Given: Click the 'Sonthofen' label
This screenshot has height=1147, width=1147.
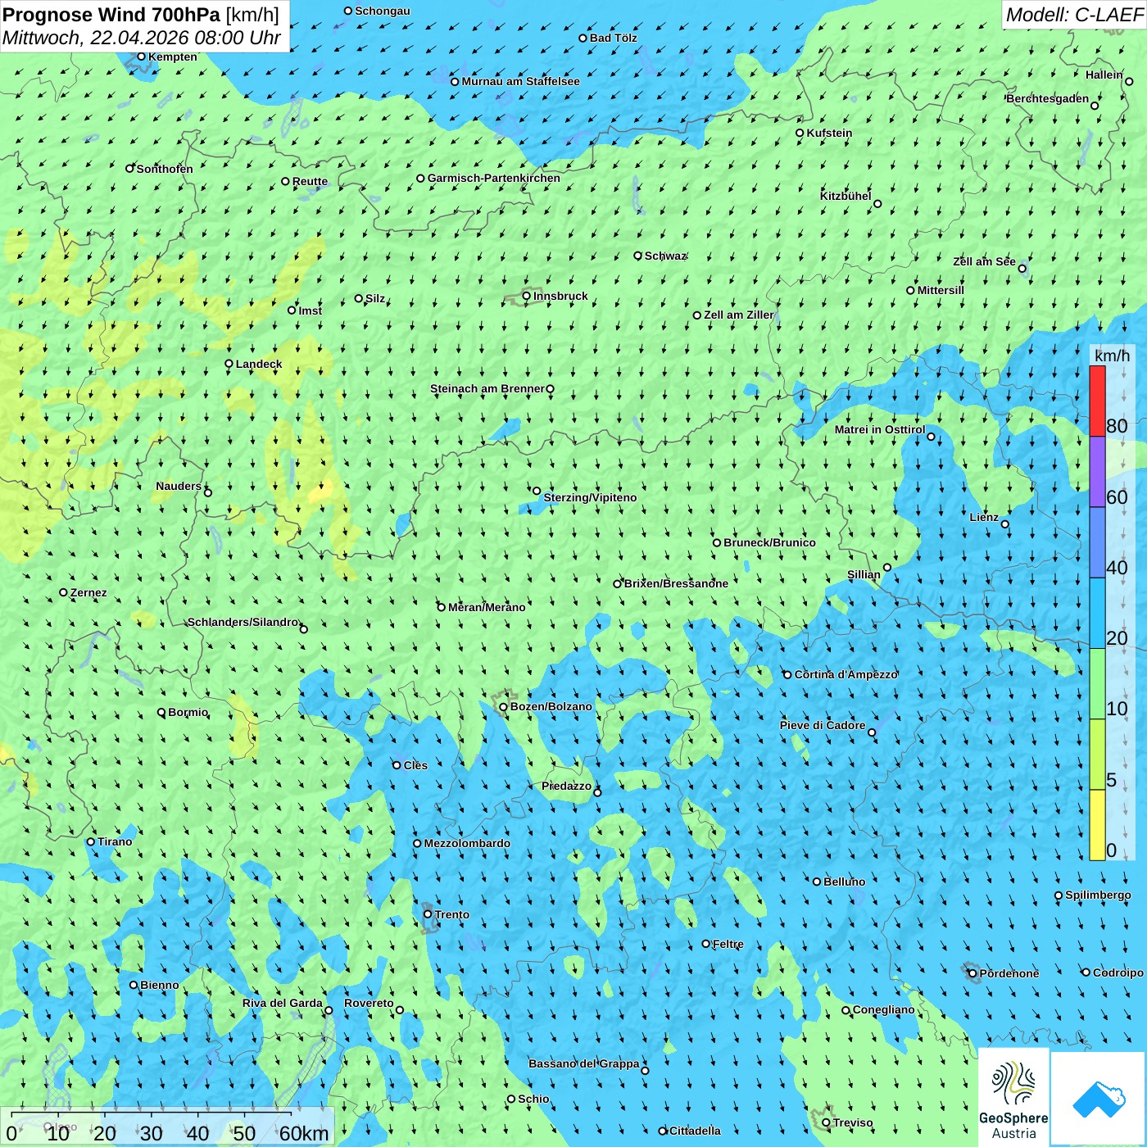Looking at the screenshot, I should pyautogui.click(x=165, y=169).
